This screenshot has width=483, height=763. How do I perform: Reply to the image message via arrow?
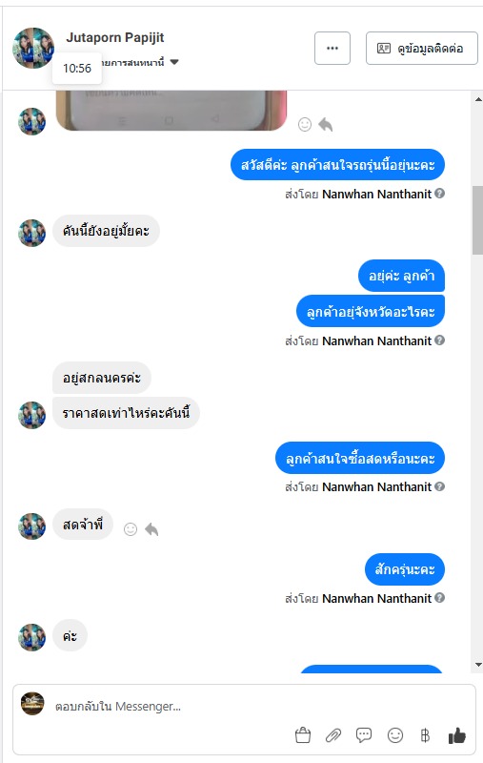point(326,125)
